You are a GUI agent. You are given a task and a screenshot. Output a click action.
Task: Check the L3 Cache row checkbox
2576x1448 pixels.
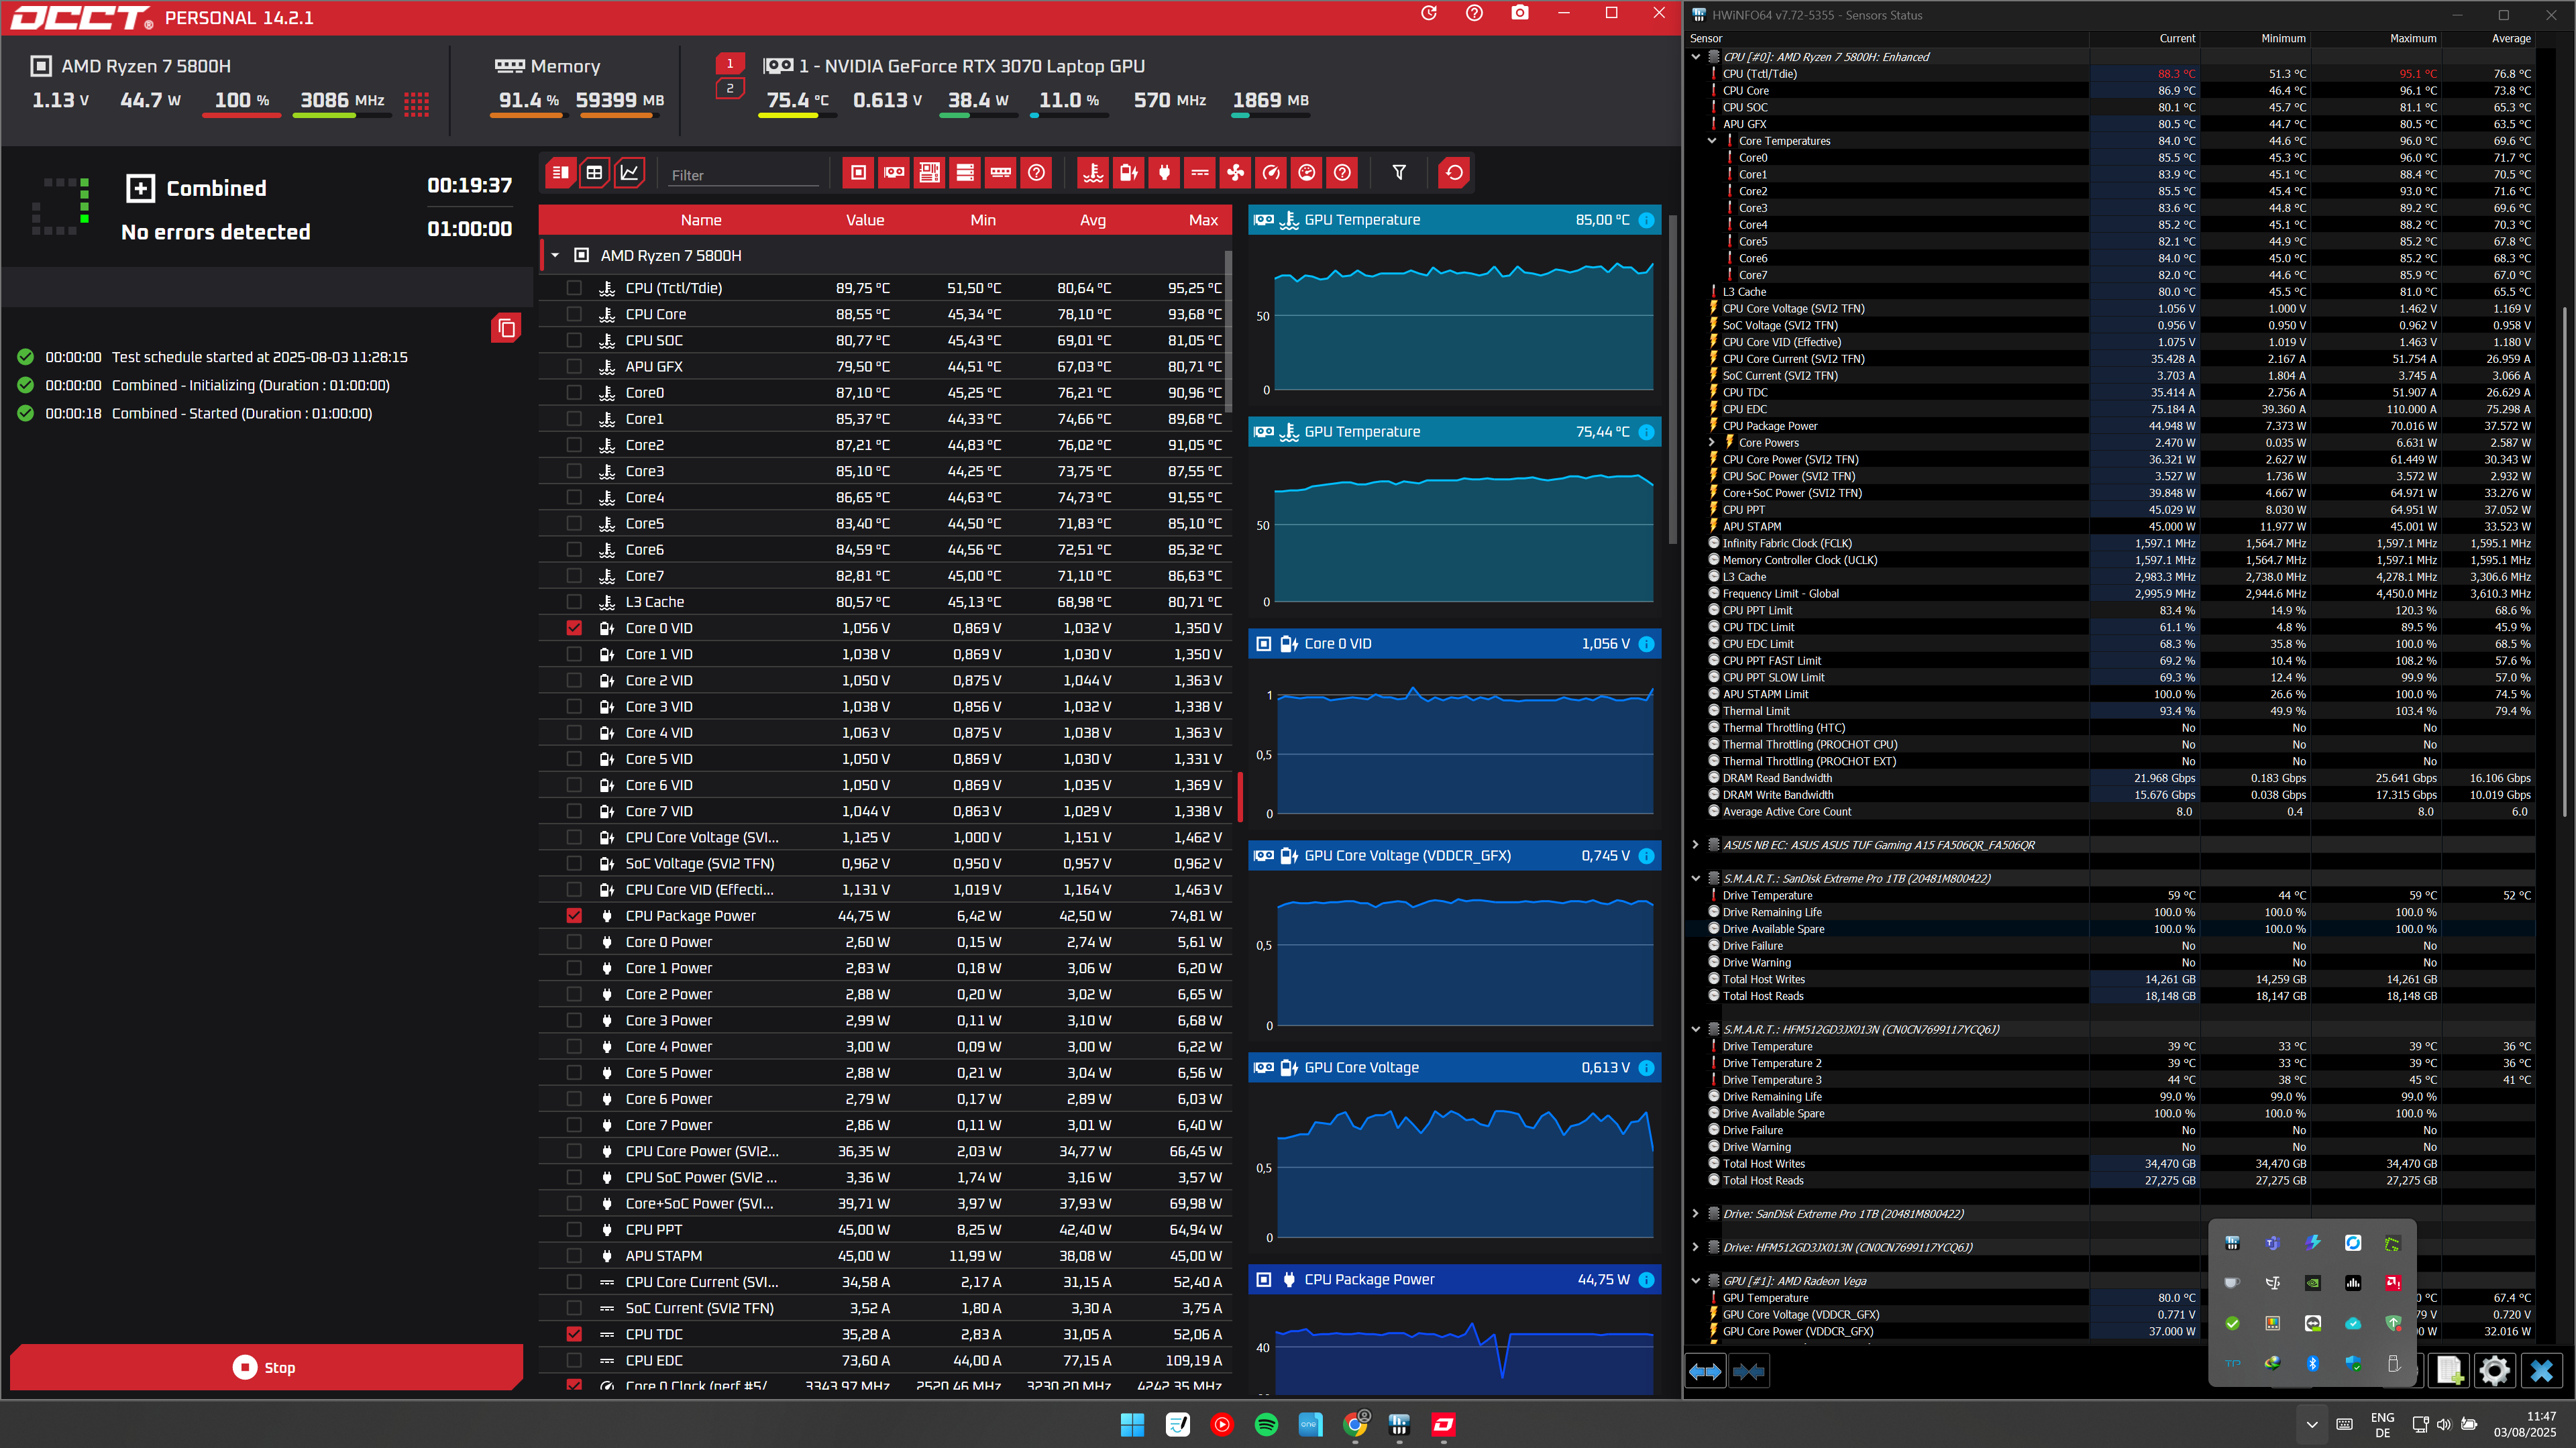coord(574,602)
